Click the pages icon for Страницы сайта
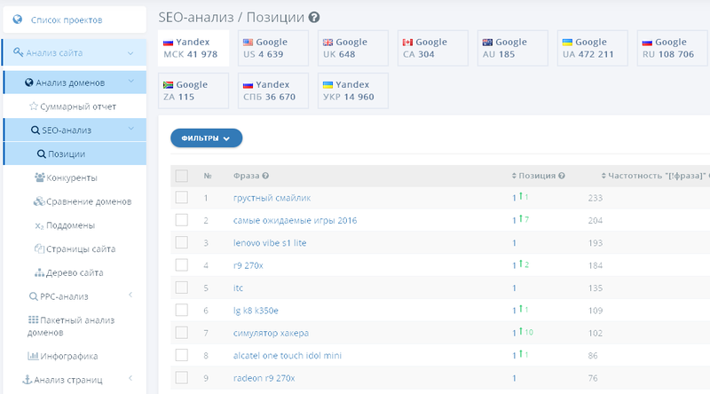The image size is (710, 394). click(39, 248)
